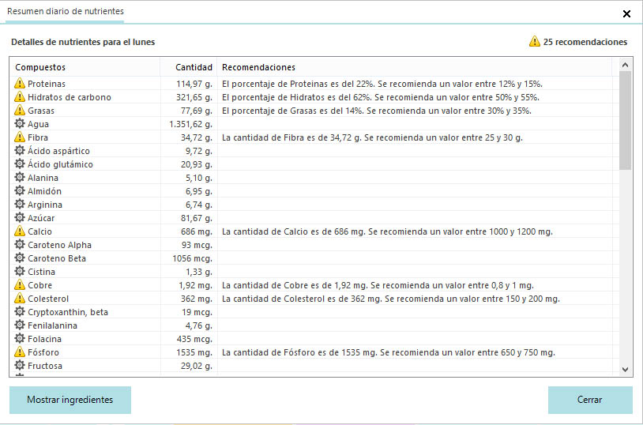Viewport: 643px width, 425px height.
Task: Click the warning icon next to Calcio
Action: (20, 231)
